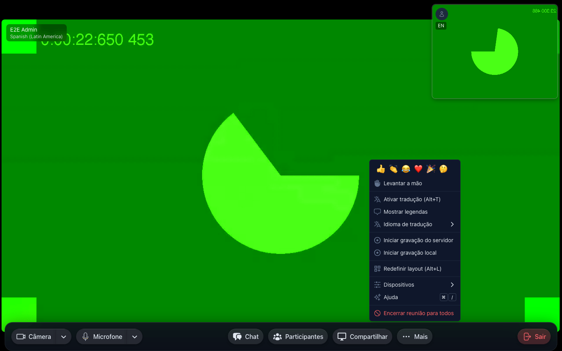Click the E2E Admin name label
The height and width of the screenshot is (351, 562).
click(x=23, y=30)
